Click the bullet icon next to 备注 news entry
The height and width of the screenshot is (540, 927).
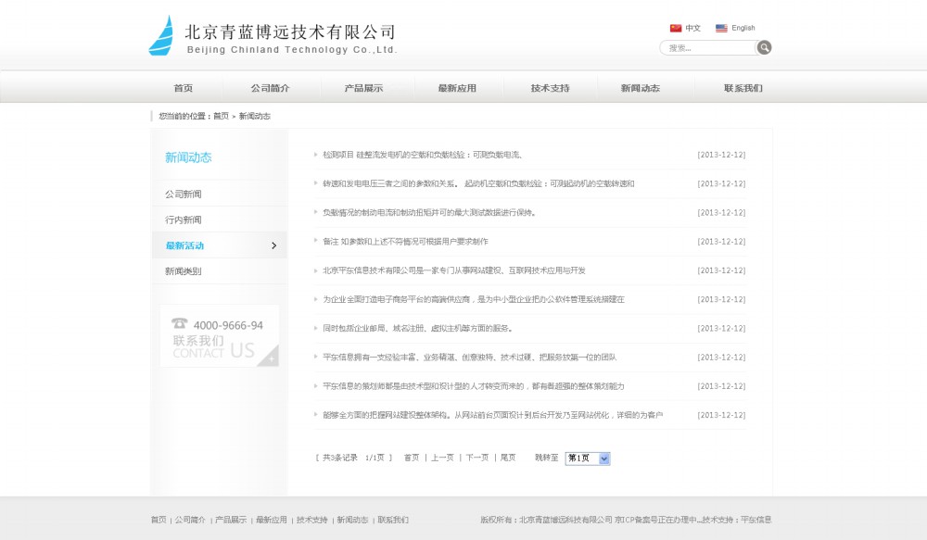312,242
